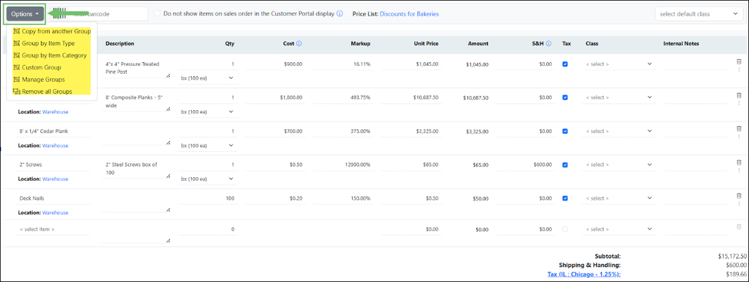This screenshot has height=282, width=749.
Task: Open Class select for Pine Post row
Action: click(x=619, y=64)
